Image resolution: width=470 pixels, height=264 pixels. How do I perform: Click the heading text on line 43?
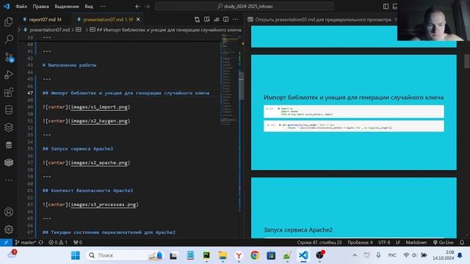pos(70,65)
